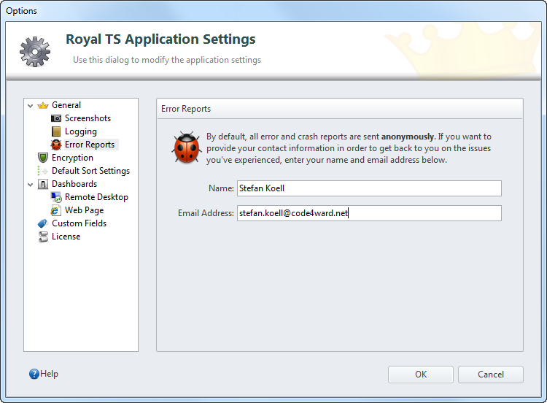Click the ladybug icon beside Error Reports
547x403 pixels.
click(56, 145)
